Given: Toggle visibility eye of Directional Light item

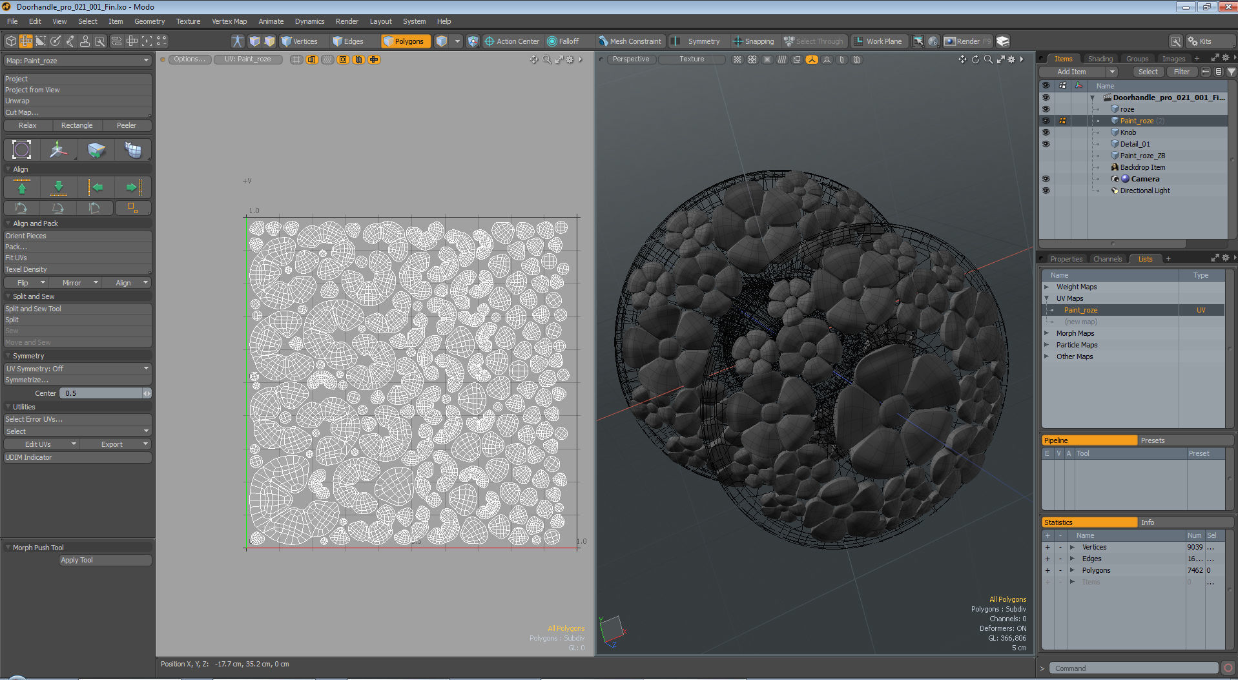Looking at the screenshot, I should pyautogui.click(x=1046, y=191).
